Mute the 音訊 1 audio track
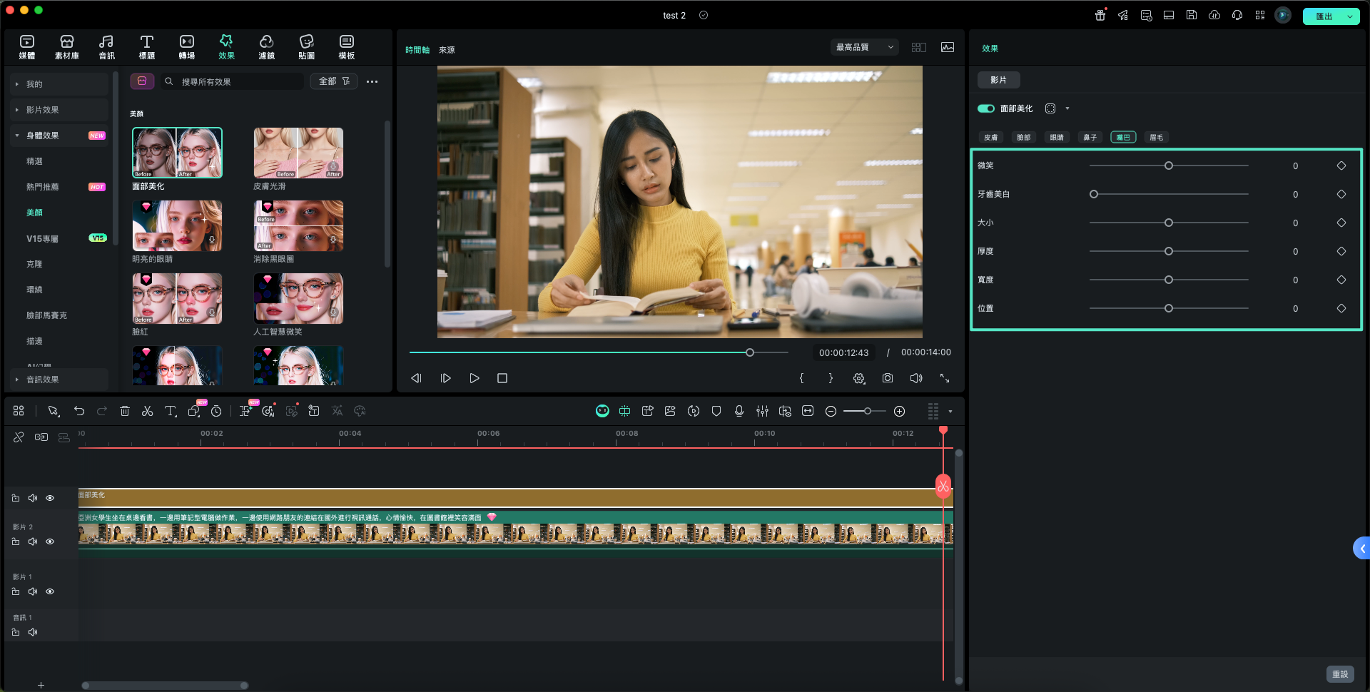This screenshot has height=692, width=1370. click(x=33, y=632)
